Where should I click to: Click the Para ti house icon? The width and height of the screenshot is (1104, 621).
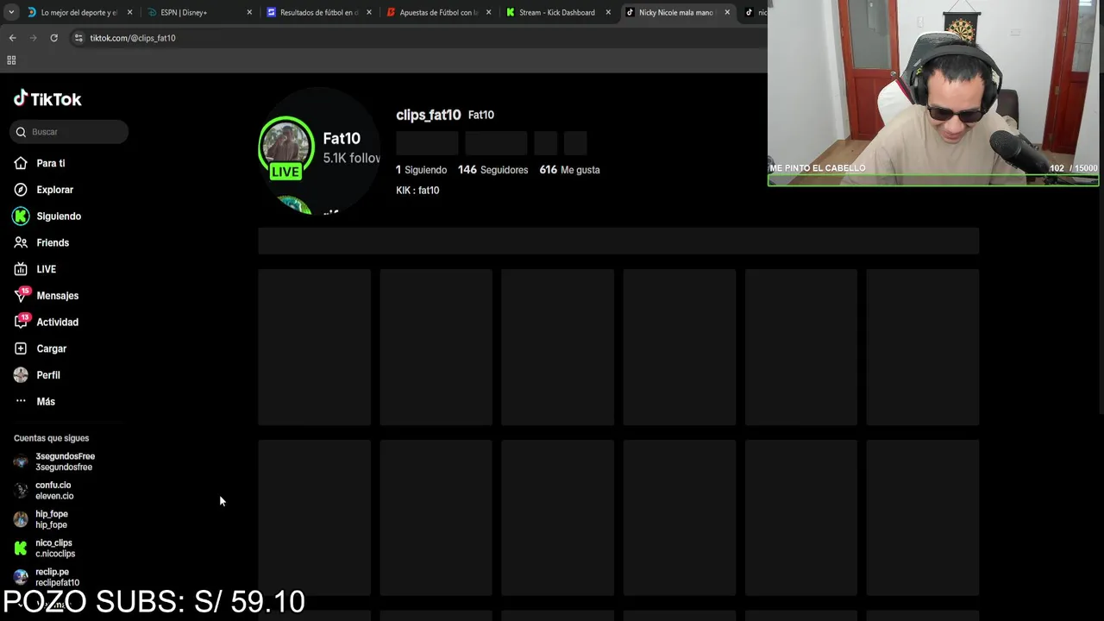21,163
